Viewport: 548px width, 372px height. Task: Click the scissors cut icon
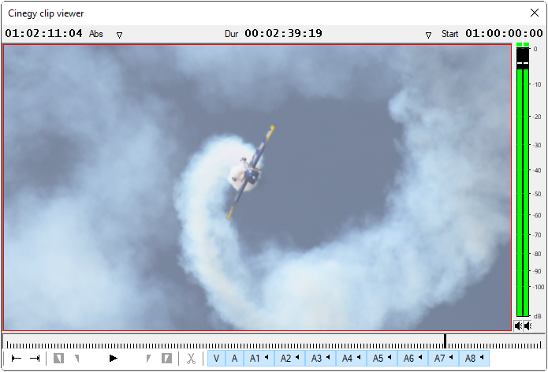[x=191, y=359]
